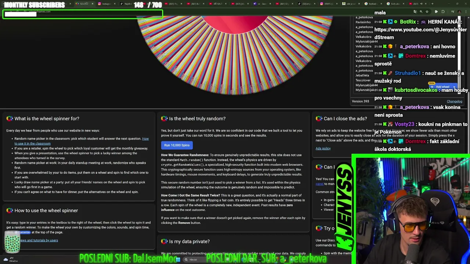The image size is (470, 264).
Task: Click 'What is the wheel spinner for?' heading
Action: [47, 119]
